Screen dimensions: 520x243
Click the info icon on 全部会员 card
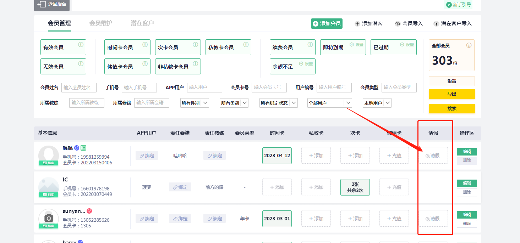pos(469,45)
